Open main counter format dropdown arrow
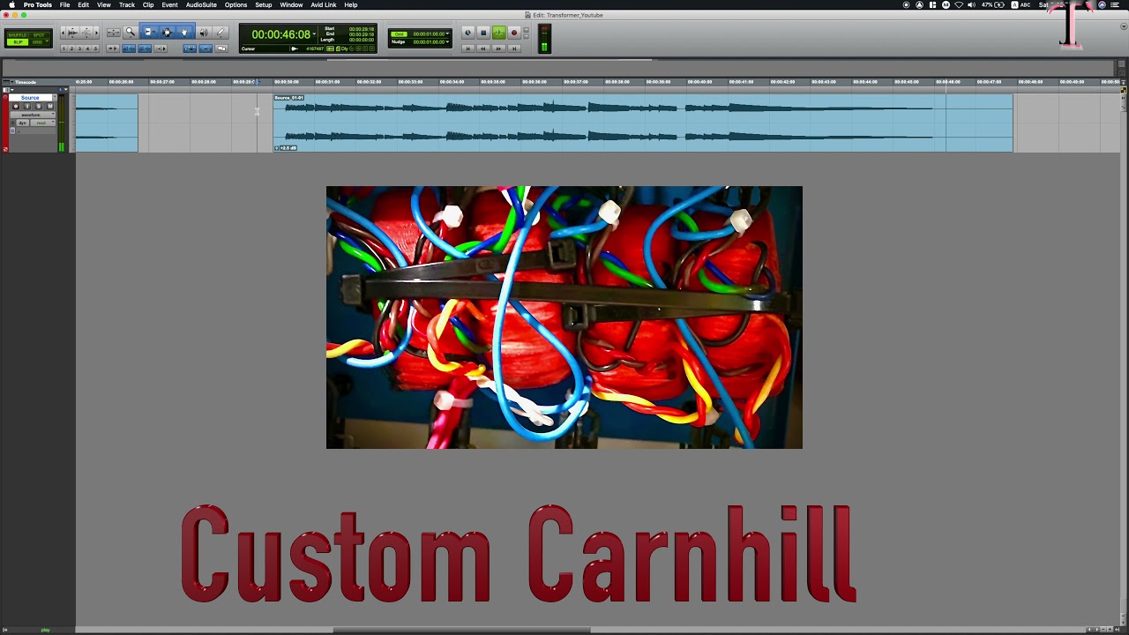 point(314,34)
